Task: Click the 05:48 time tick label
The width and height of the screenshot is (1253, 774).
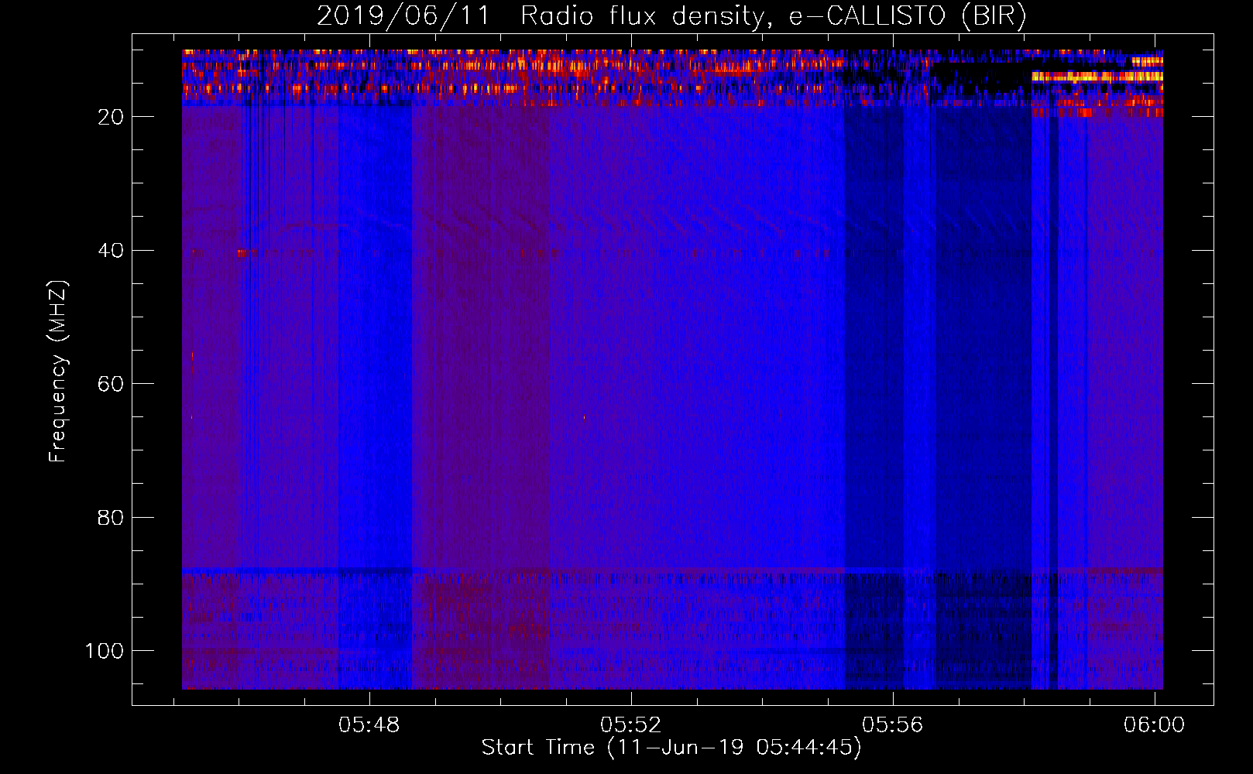Action: point(369,725)
